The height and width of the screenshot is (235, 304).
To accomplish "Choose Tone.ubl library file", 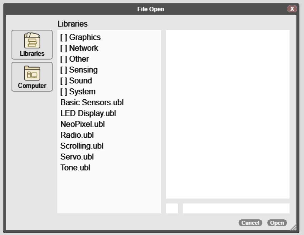I will click(x=75, y=168).
